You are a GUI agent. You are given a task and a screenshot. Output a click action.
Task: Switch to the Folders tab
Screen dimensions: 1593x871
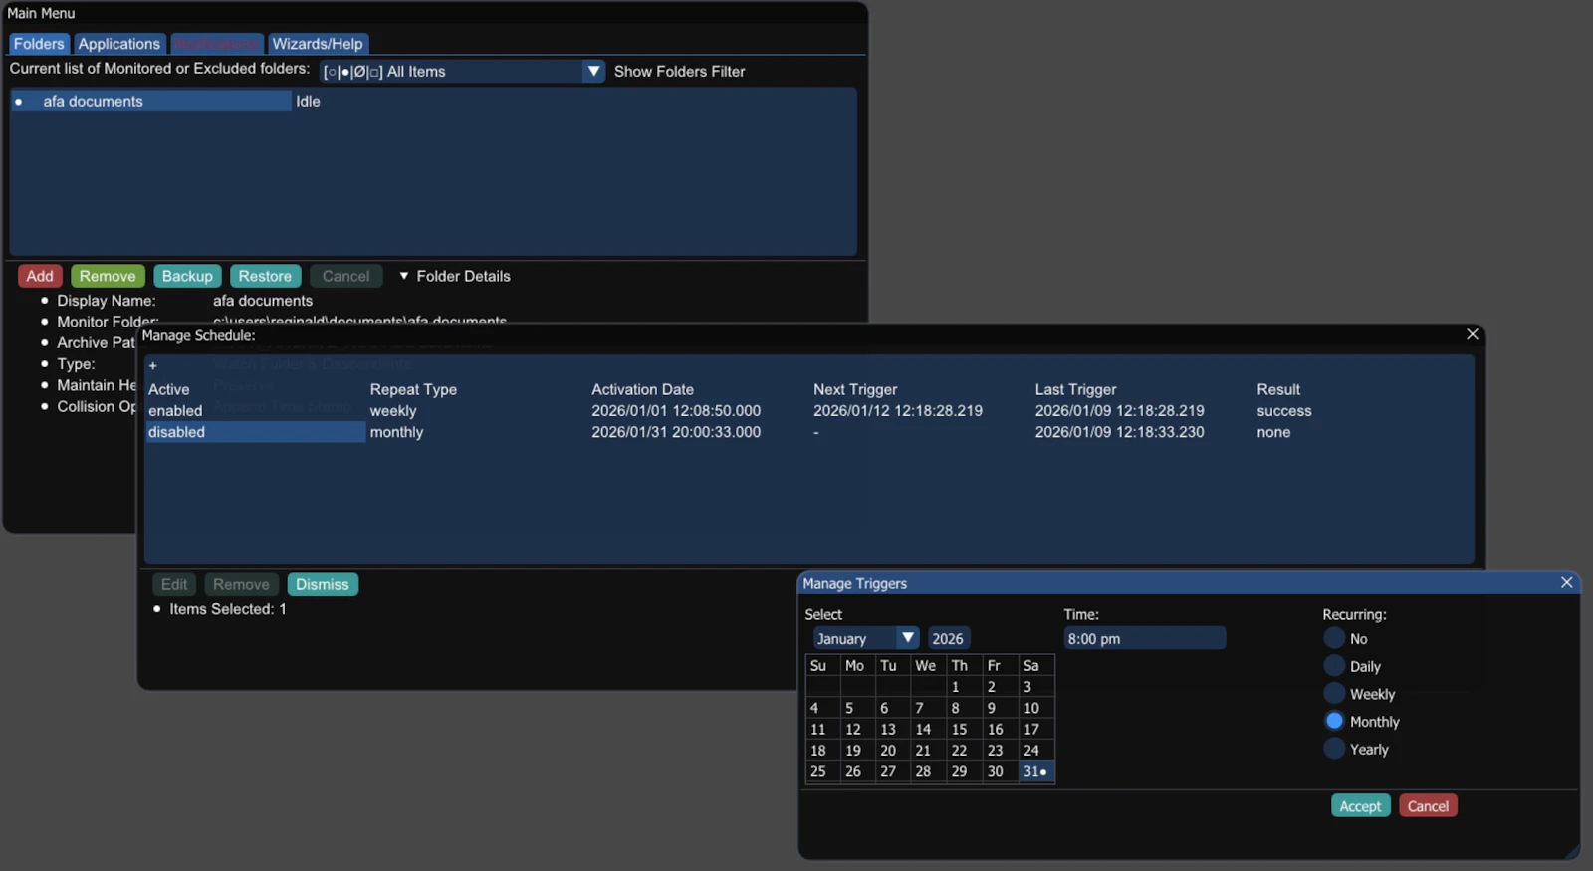click(x=39, y=44)
